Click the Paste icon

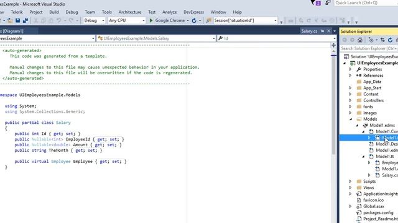[x=51, y=20]
